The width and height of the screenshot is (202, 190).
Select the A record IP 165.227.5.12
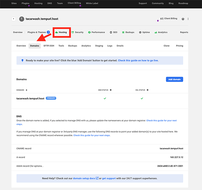(176, 157)
